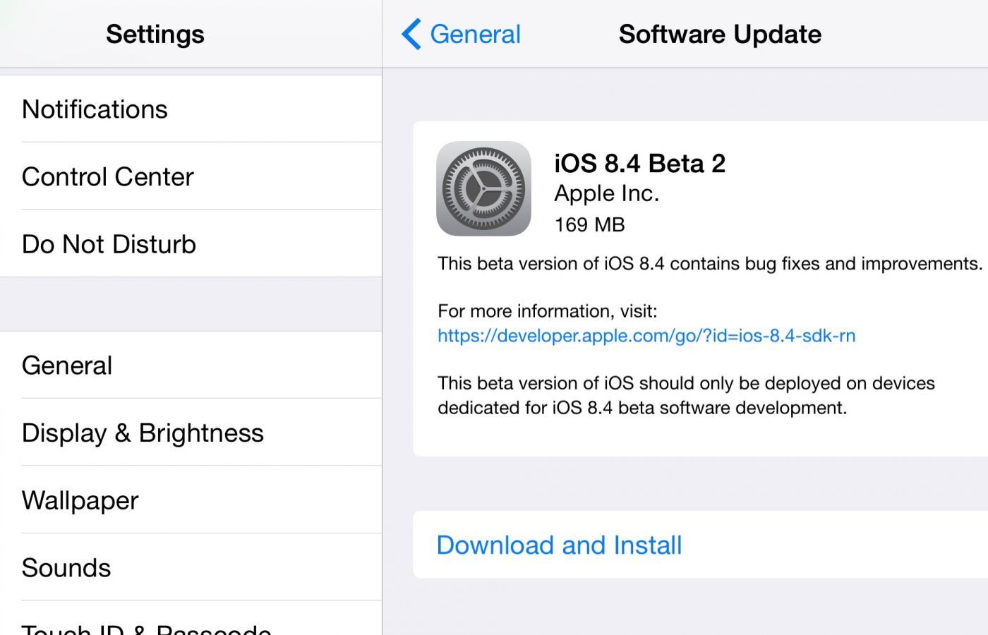
Task: Click the bug fixes and improvements description
Action: pos(709,264)
